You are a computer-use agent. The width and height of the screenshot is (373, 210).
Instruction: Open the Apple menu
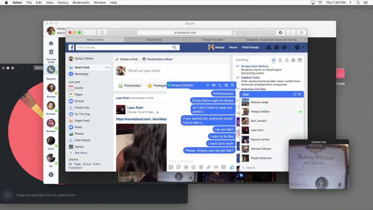click(x=7, y=3)
